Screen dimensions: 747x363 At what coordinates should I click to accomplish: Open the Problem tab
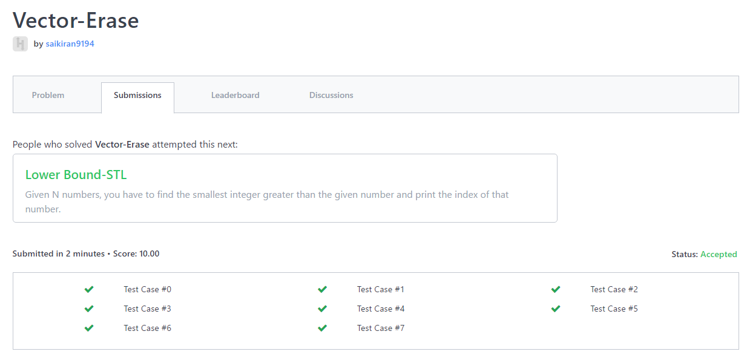pos(48,95)
